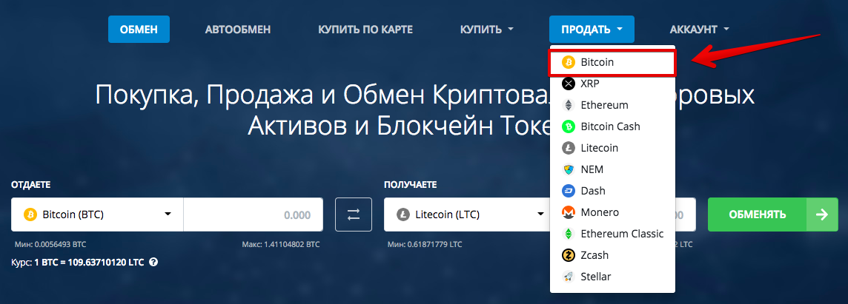
Task: Click the Litecoin icon in ПОЛУЧАЕТЕ selector
Action: pos(403,215)
